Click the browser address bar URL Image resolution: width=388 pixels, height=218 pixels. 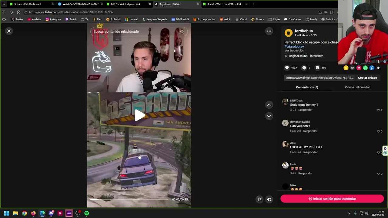click(x=71, y=12)
